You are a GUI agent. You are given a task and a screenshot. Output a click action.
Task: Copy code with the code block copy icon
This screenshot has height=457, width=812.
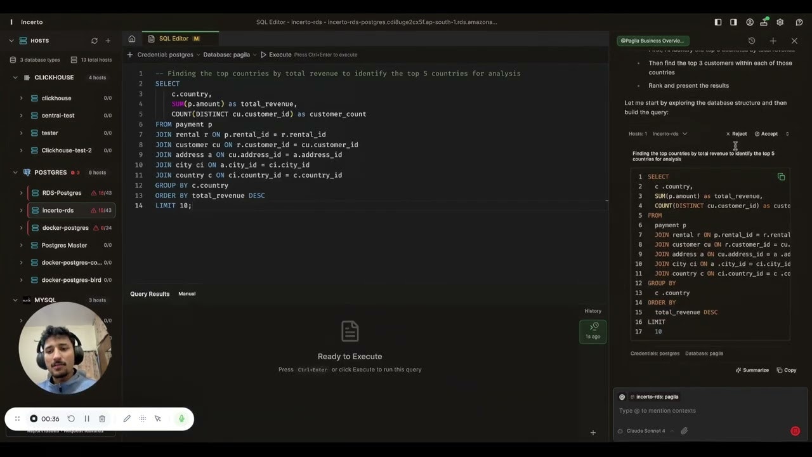click(x=781, y=177)
